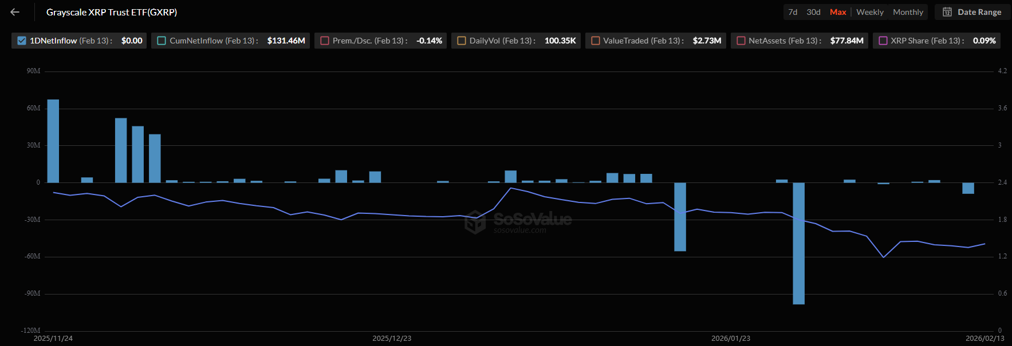Switch to Monthly aggregation

click(908, 12)
